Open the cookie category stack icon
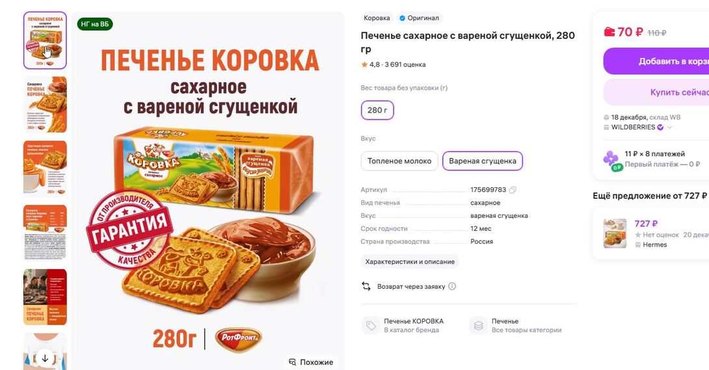Viewport: 709px width, 370px height. (478, 326)
